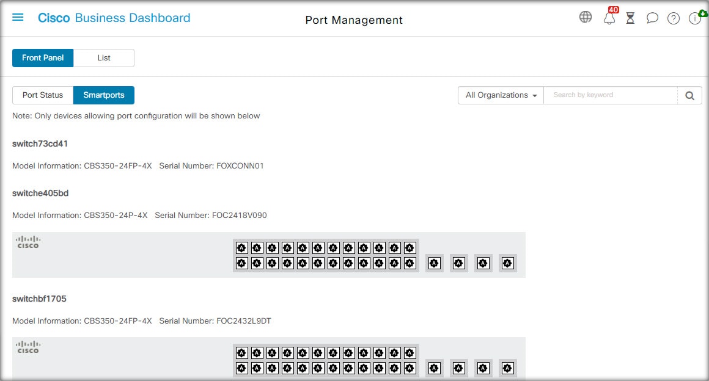Select leftmost bottom-row port on switche405bd
Screen dimensions: 709x381
[x=242, y=263]
